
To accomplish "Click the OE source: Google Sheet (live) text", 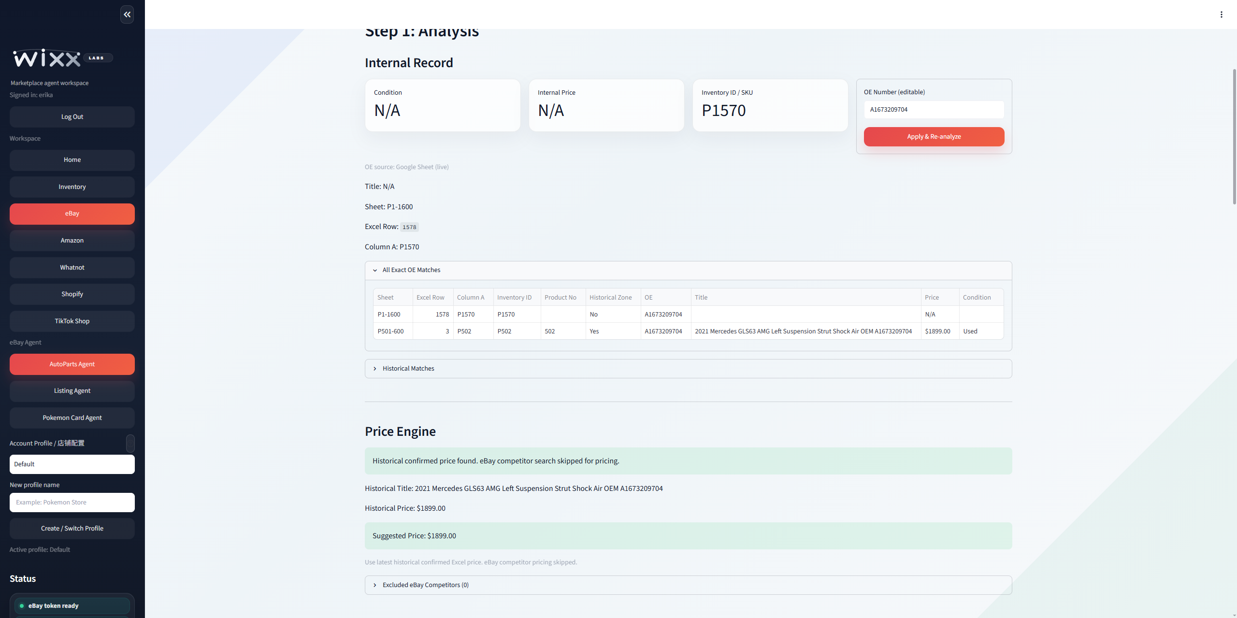I will click(406, 167).
